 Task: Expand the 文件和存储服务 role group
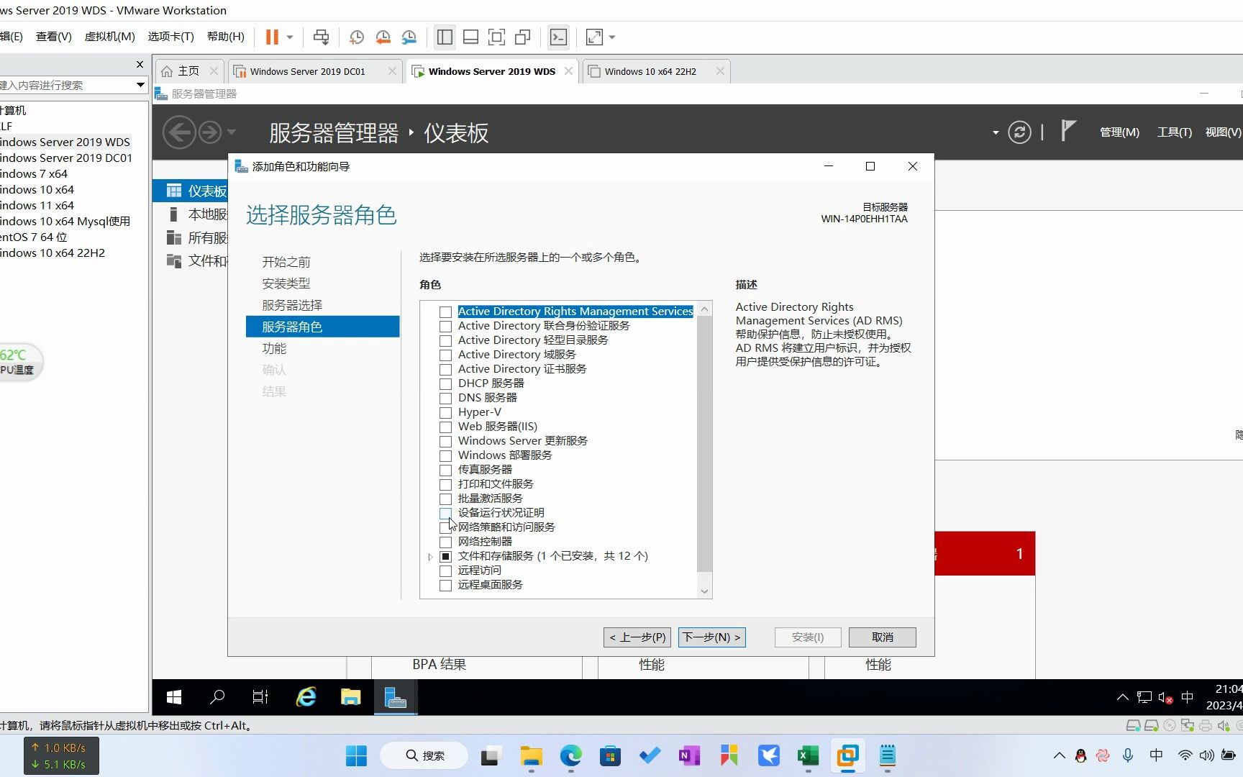point(430,556)
